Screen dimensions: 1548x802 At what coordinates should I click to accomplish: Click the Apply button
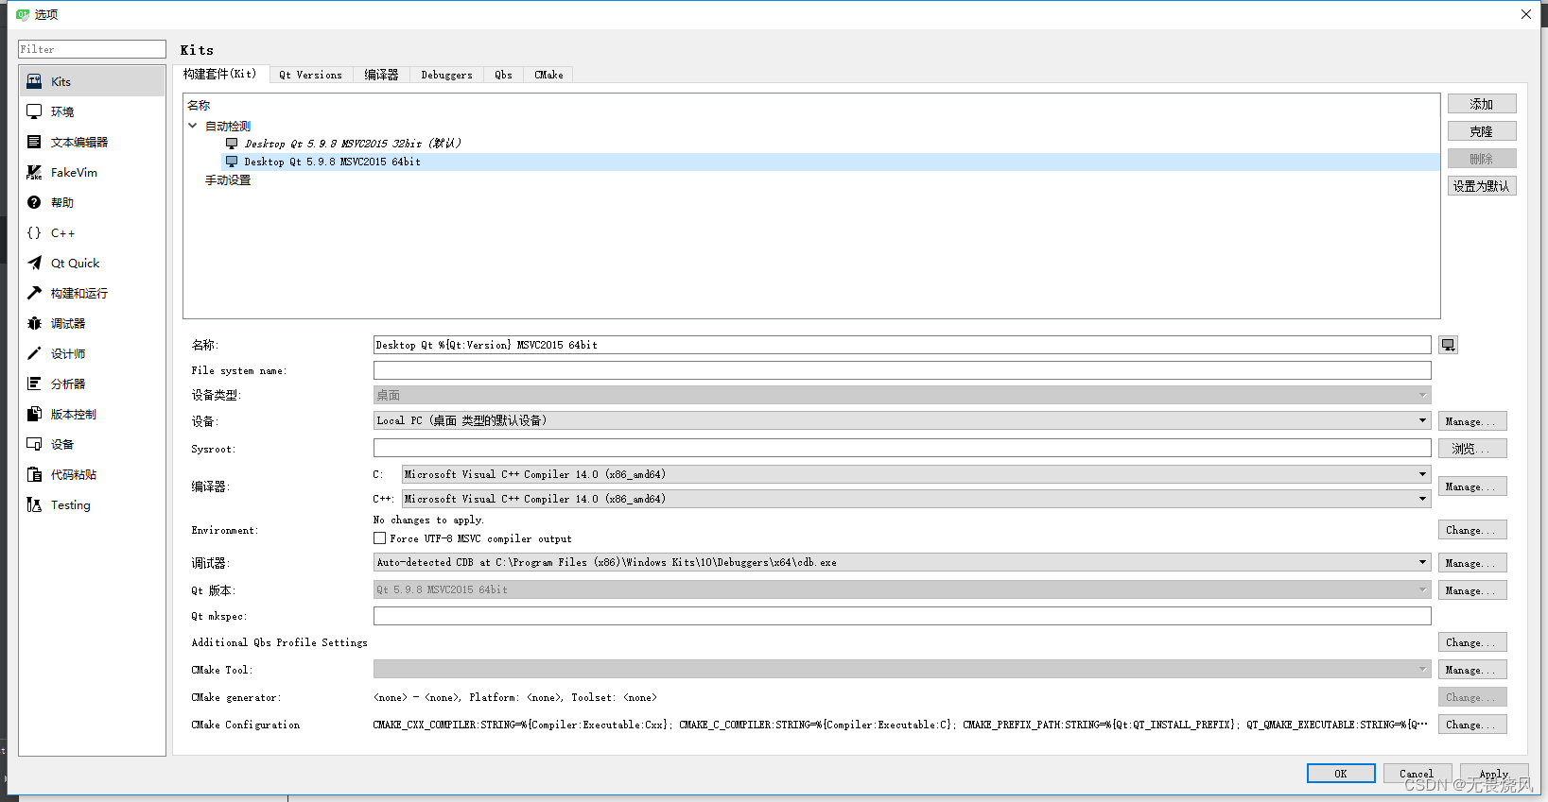[x=1494, y=773]
